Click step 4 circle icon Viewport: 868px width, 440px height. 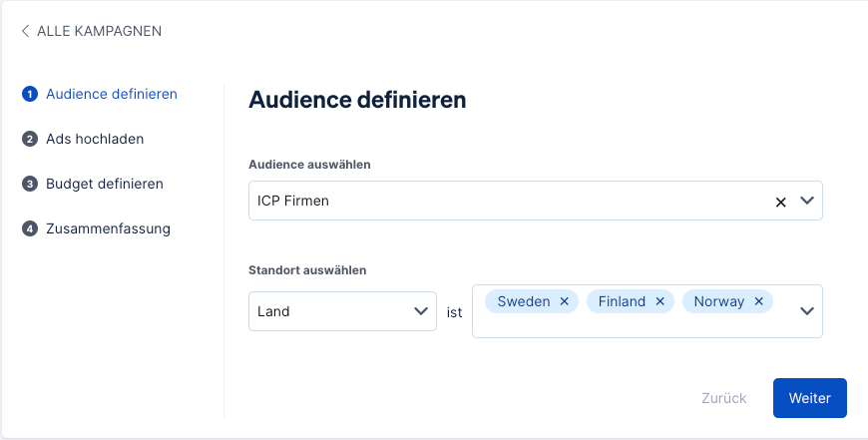click(x=30, y=229)
